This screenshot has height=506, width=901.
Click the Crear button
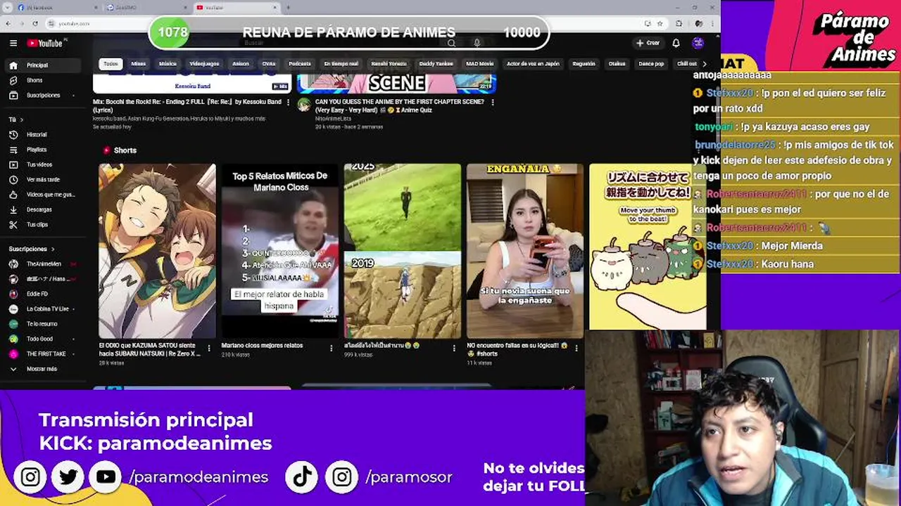coord(648,44)
